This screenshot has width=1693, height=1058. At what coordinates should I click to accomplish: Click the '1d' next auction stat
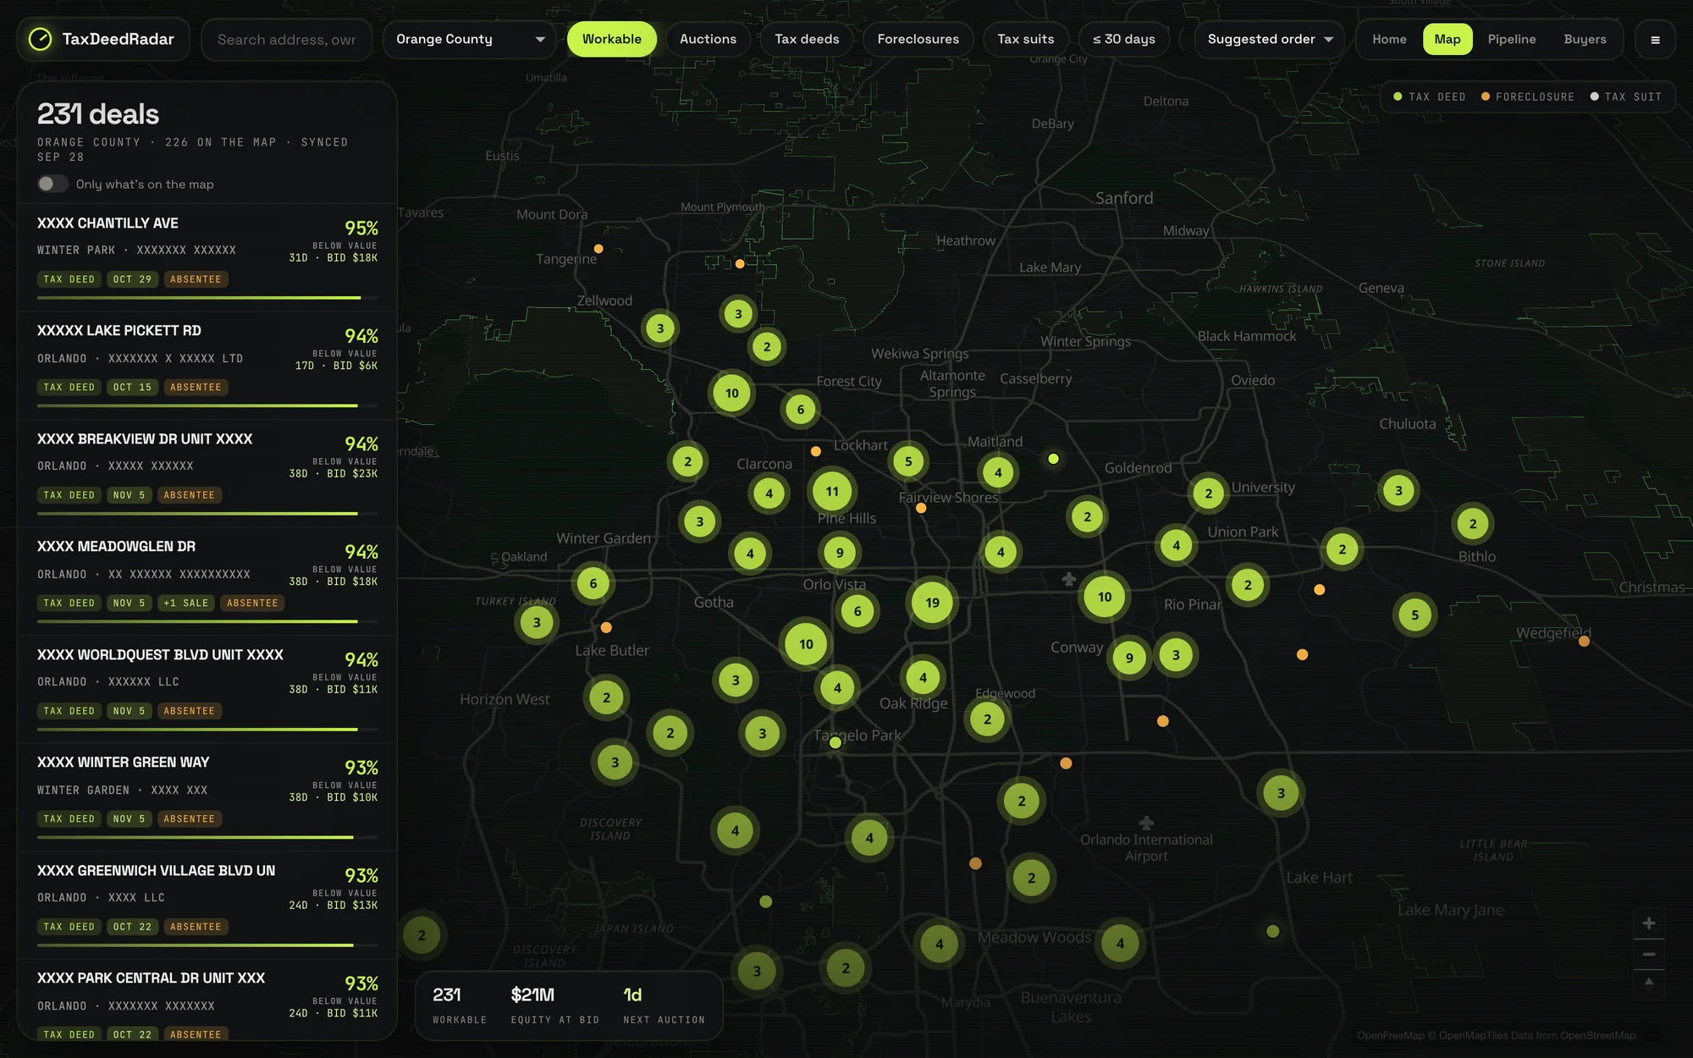pyautogui.click(x=664, y=1005)
